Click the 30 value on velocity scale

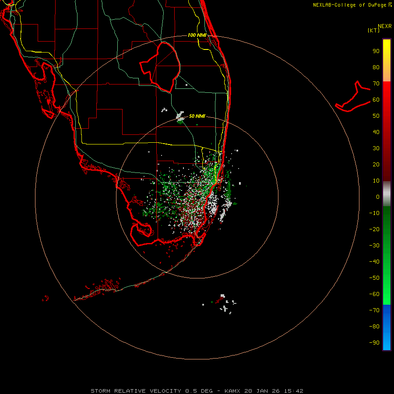[x=376, y=148]
